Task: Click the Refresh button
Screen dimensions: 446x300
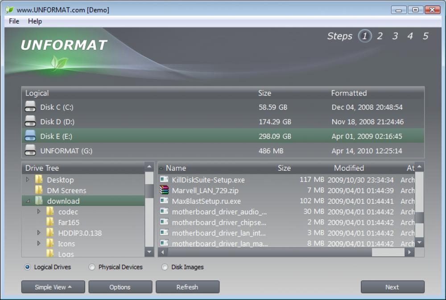Action: [x=187, y=287]
